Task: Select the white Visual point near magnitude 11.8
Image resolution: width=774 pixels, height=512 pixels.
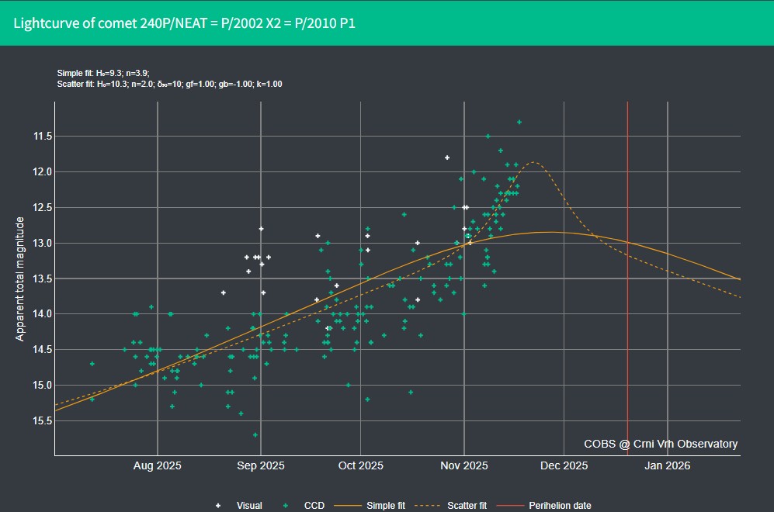Action: tap(447, 157)
